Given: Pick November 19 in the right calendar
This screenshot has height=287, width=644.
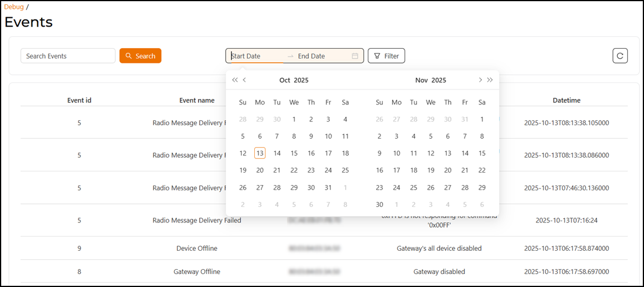Looking at the screenshot, I should tap(431, 170).
